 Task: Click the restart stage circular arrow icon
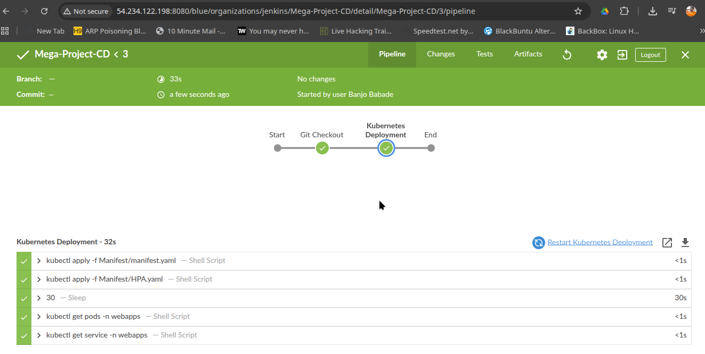coord(539,243)
